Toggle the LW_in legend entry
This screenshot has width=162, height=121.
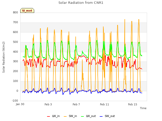point(53,116)
